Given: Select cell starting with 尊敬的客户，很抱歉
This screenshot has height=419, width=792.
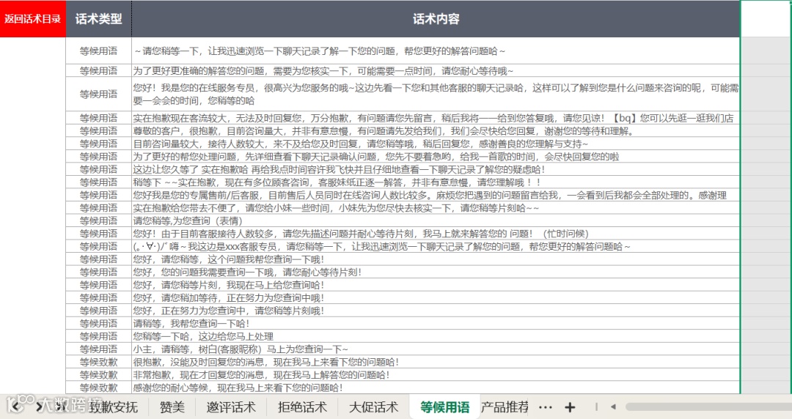Looking at the screenshot, I should point(436,131).
